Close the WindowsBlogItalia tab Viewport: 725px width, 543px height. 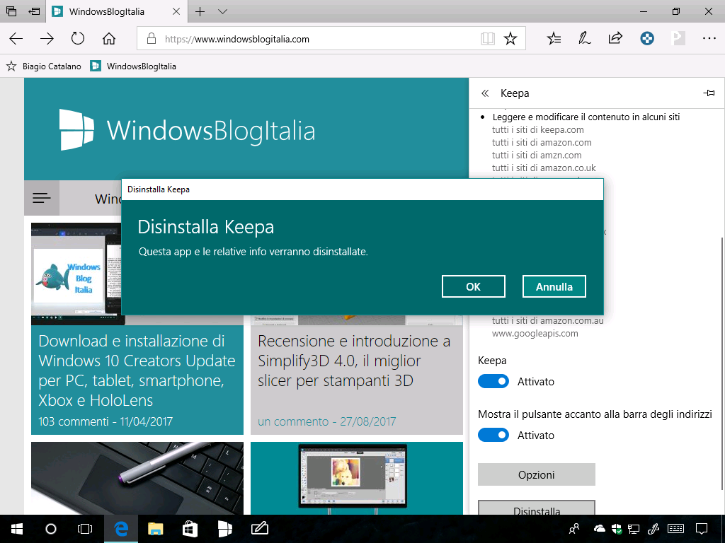(x=176, y=11)
